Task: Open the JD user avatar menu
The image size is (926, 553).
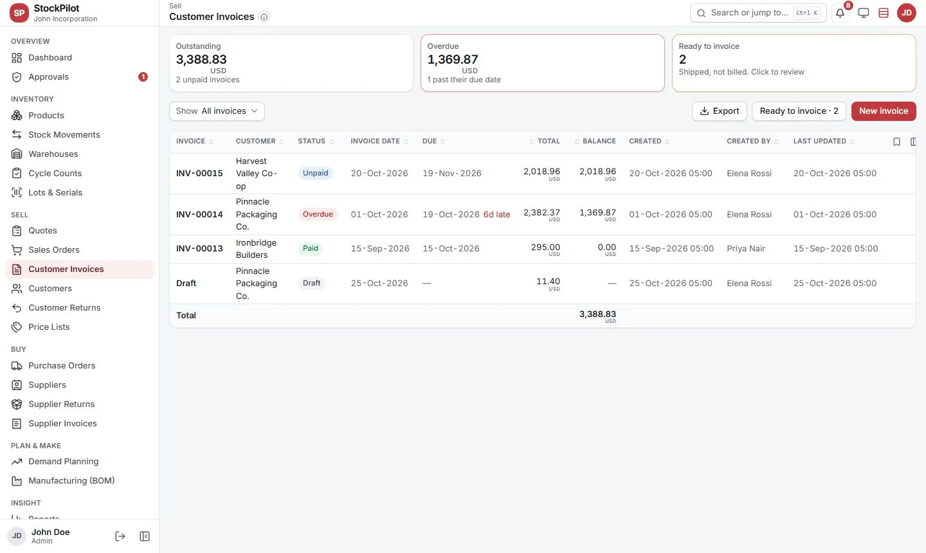Action: 907,13
